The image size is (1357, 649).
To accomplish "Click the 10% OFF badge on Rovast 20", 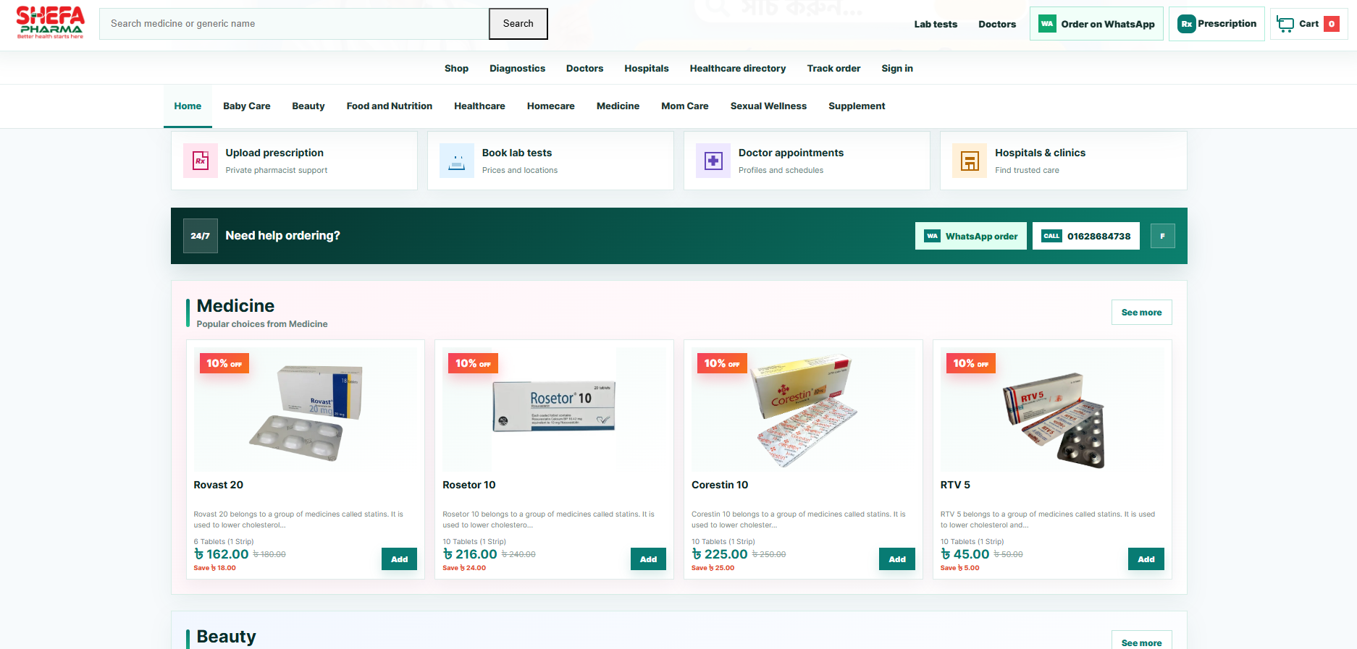I will click(x=224, y=363).
